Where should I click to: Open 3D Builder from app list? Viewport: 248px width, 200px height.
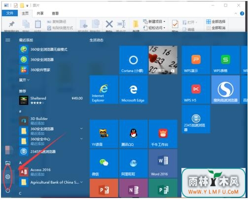51,121
